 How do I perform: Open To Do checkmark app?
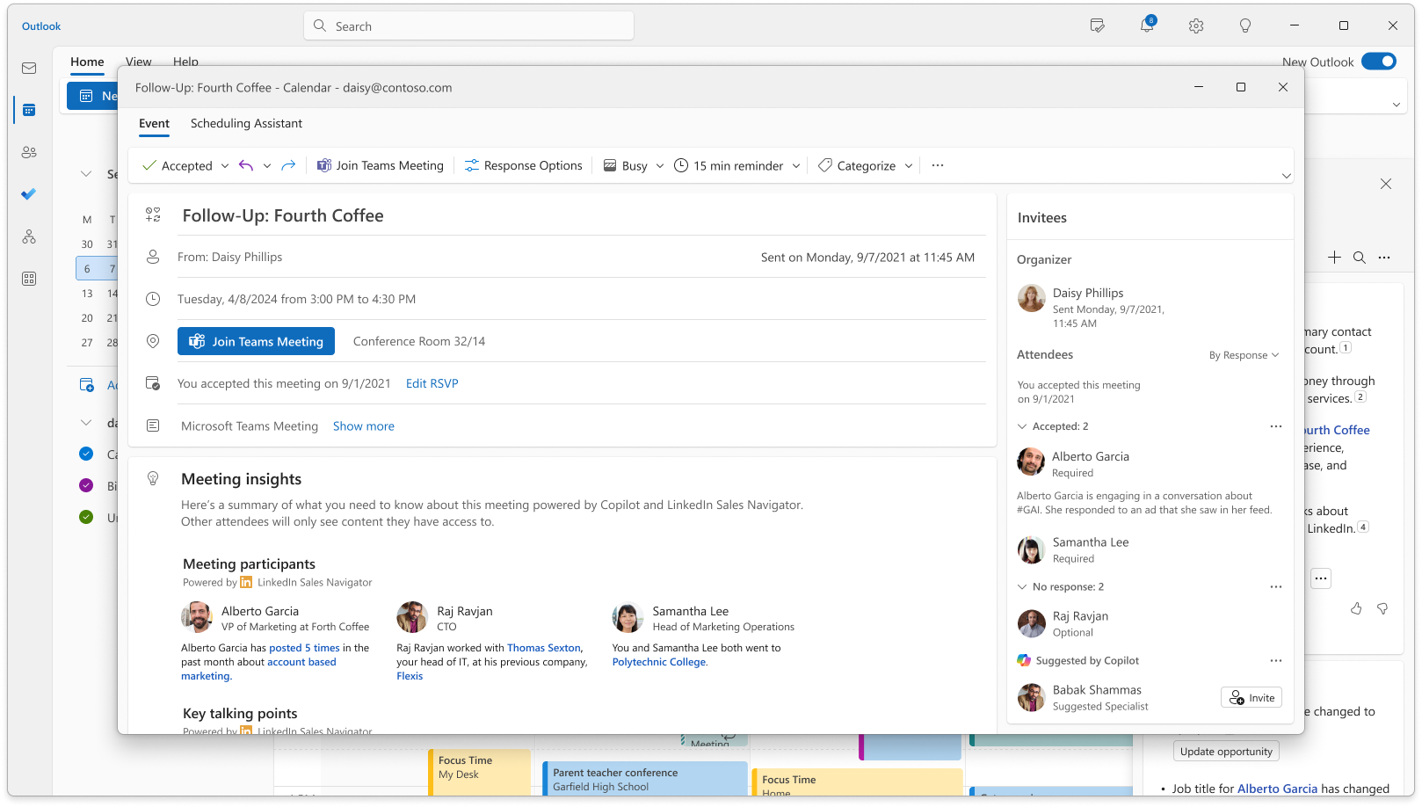pos(29,194)
